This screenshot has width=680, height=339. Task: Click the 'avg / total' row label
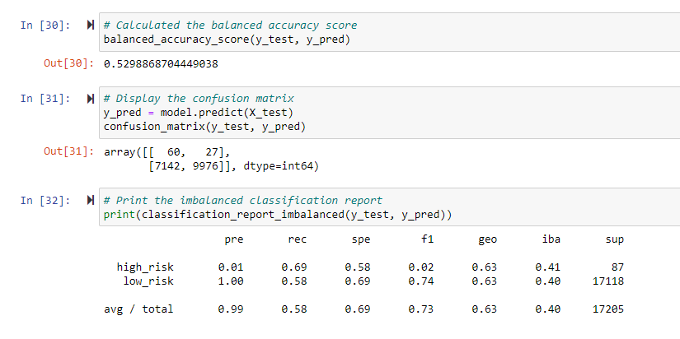pyautogui.click(x=138, y=309)
